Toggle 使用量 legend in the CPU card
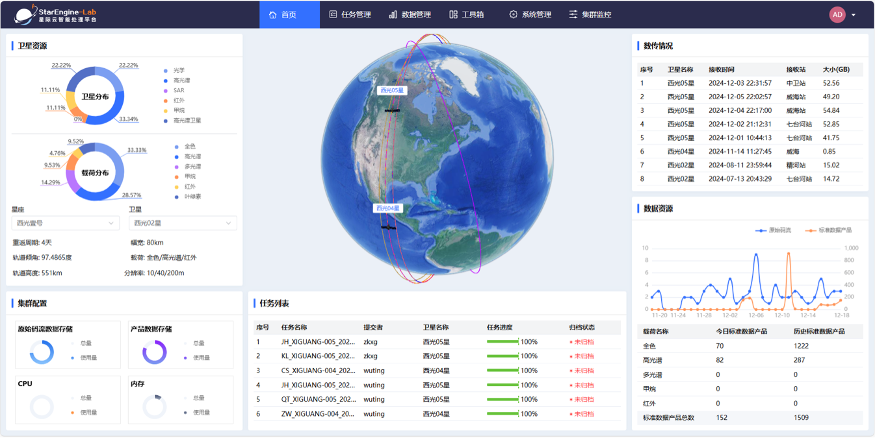875x438 pixels. (84, 413)
